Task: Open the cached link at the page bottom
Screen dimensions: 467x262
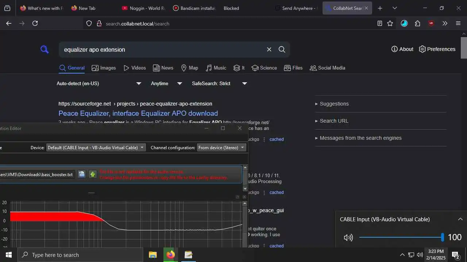Action: (x=277, y=246)
